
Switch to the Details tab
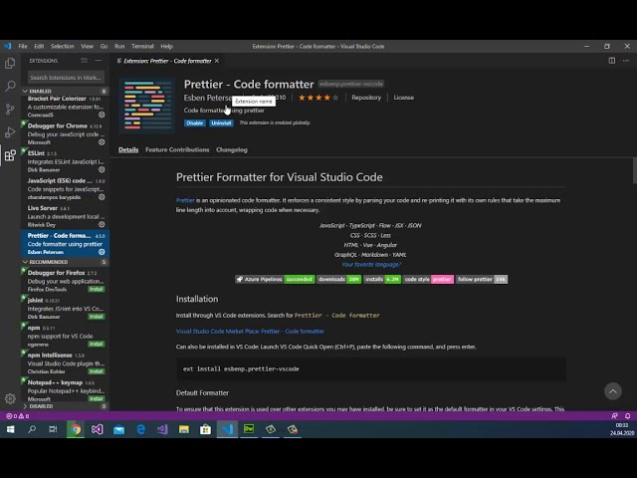pos(128,149)
